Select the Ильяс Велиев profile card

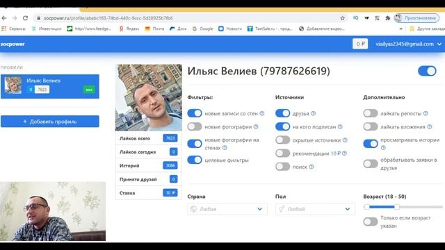(x=50, y=86)
